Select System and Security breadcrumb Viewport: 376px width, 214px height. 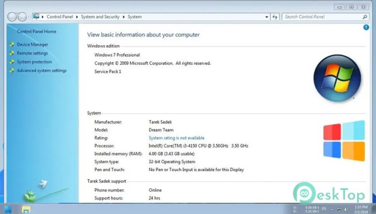coord(100,17)
